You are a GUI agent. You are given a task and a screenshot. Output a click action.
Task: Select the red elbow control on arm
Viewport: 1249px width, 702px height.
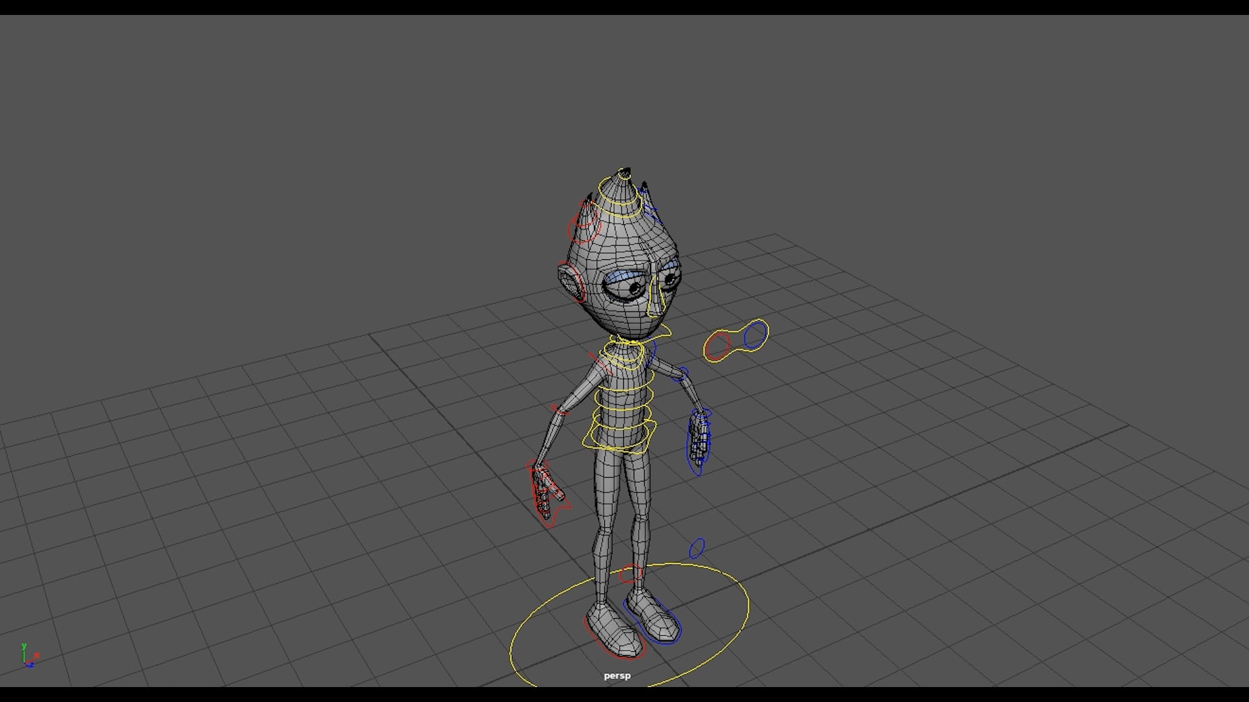561,409
